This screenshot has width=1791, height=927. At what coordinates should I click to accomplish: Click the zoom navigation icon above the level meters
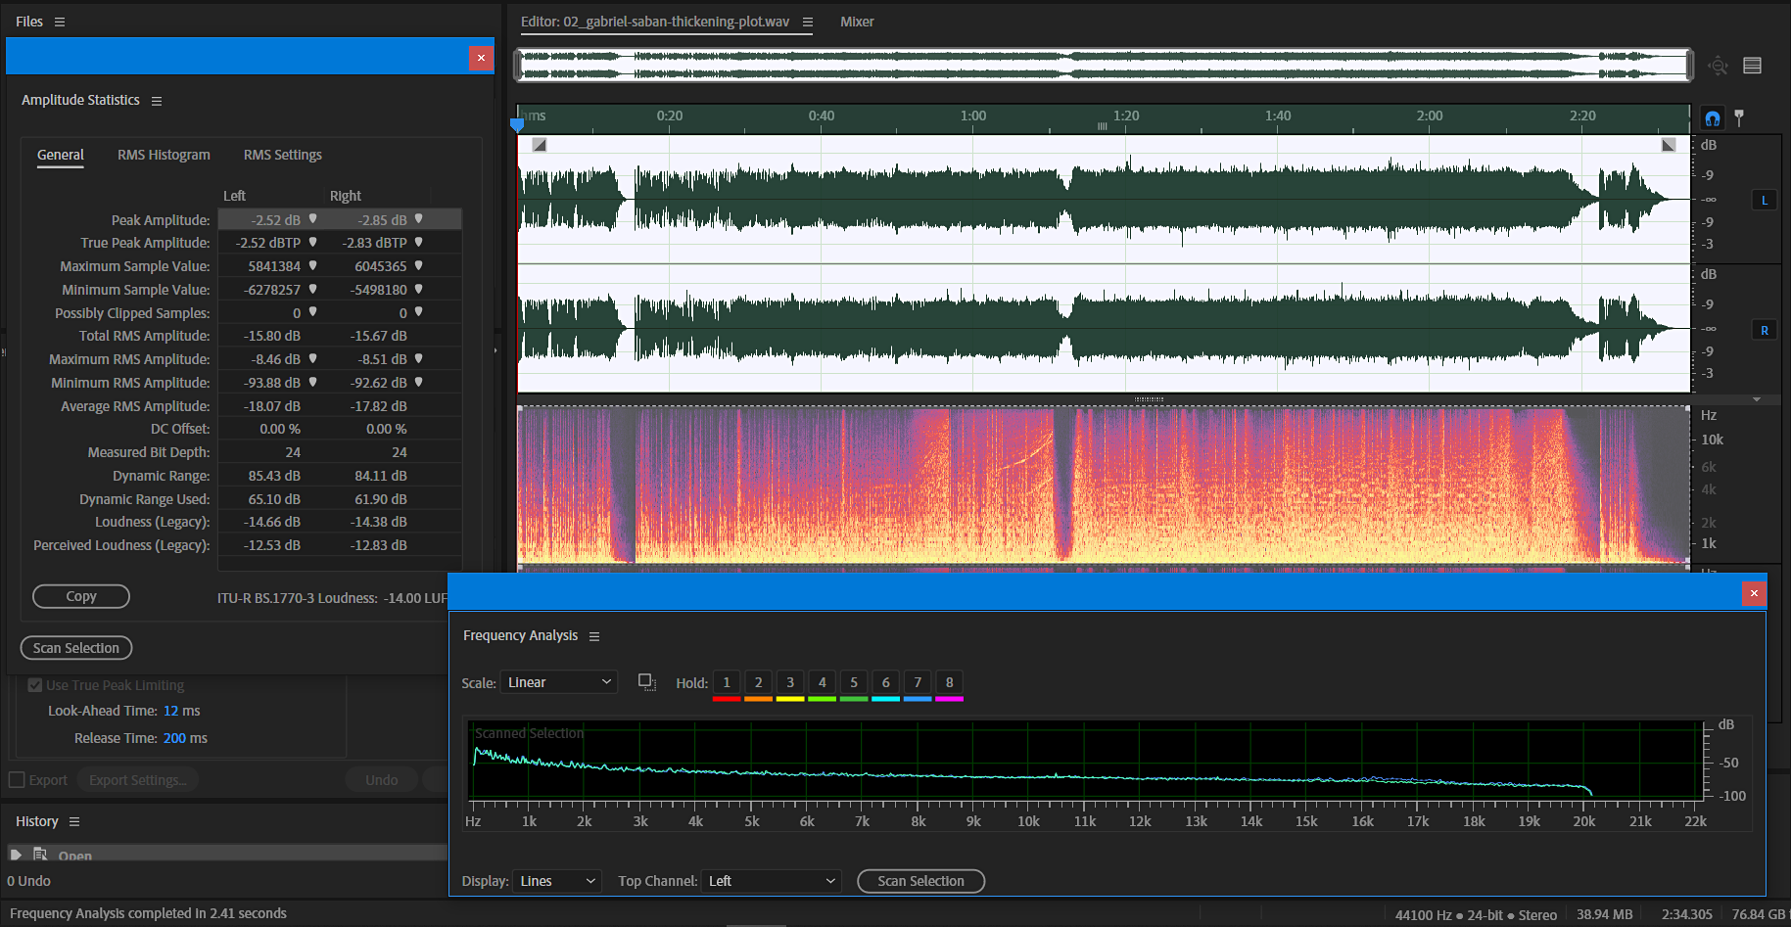click(1718, 66)
